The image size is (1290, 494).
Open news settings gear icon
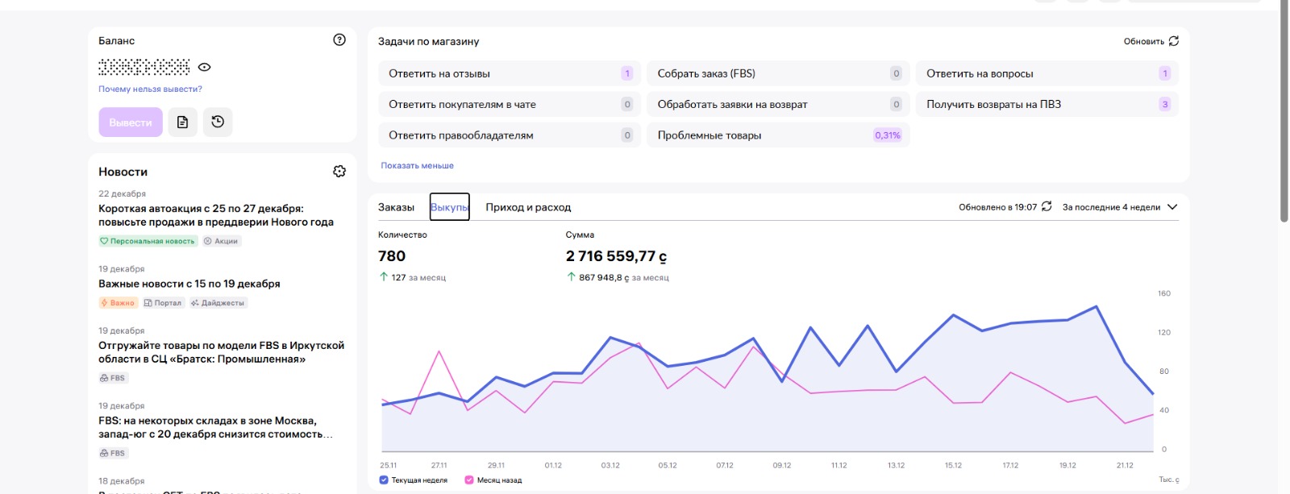pyautogui.click(x=339, y=172)
